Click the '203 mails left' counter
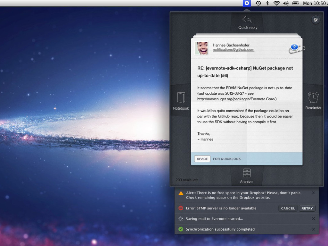 pyautogui.click(x=187, y=180)
